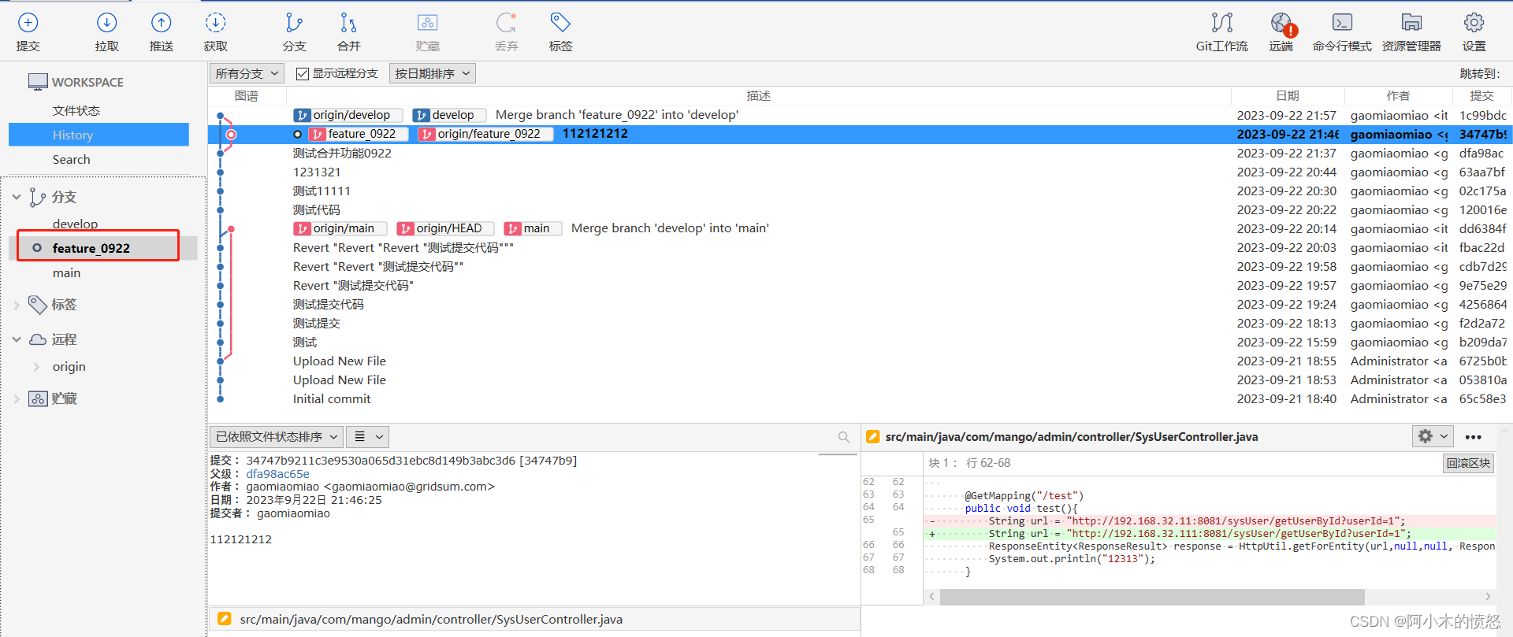Image resolution: width=1513 pixels, height=637 pixels.
Task: Click the 远程 cloud icon in sidebar
Action: click(38, 339)
